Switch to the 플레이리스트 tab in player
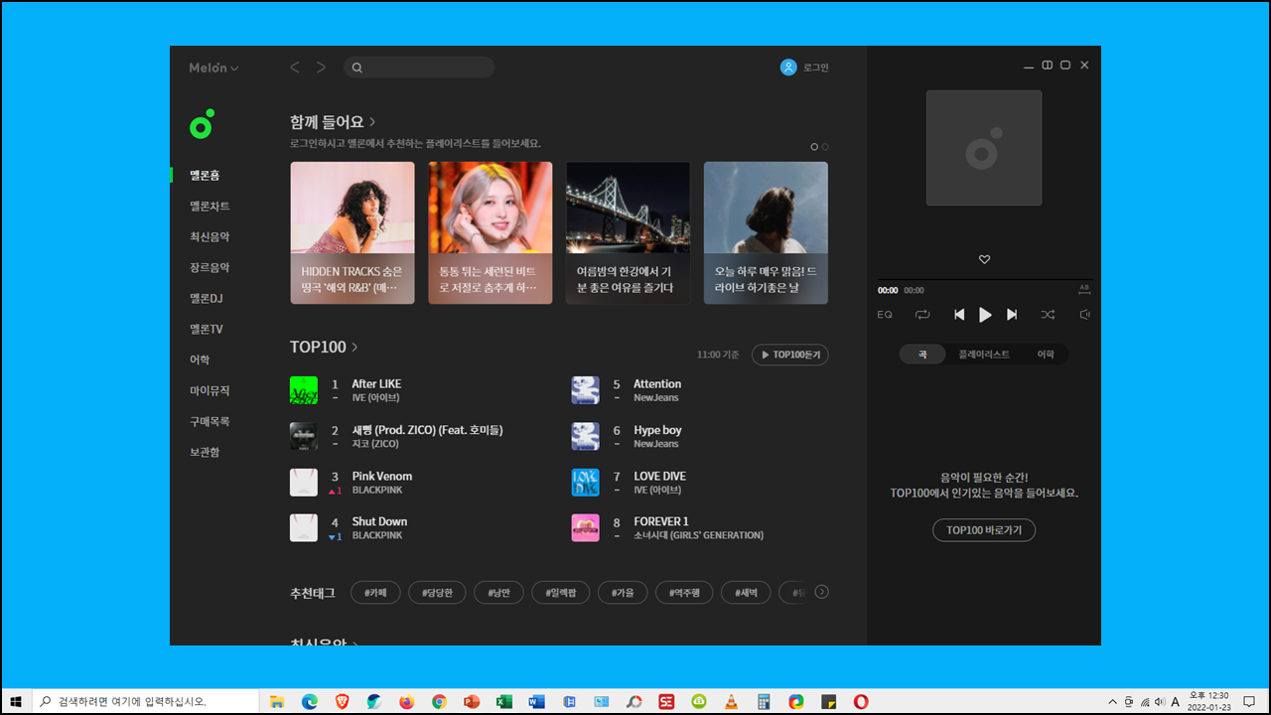 (983, 355)
